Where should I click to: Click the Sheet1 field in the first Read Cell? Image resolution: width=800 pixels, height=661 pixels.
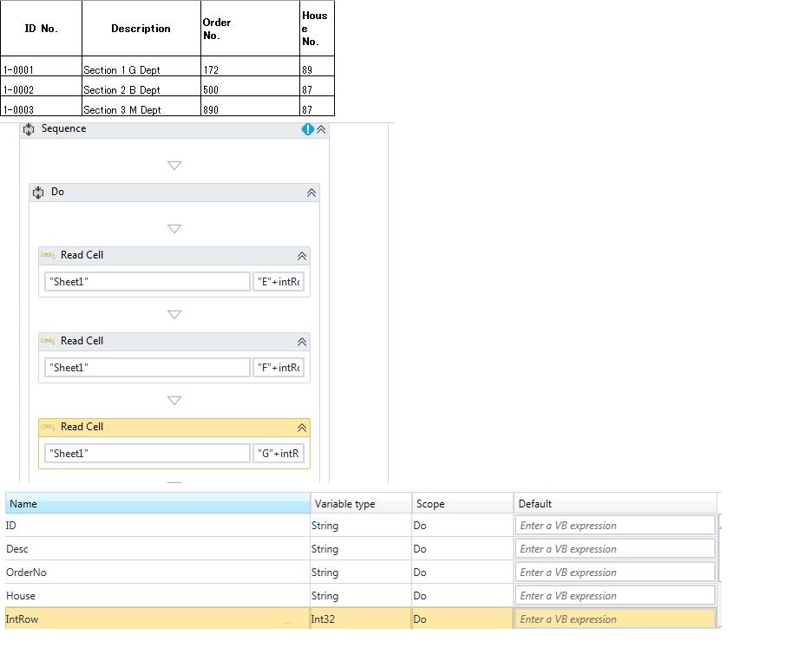pos(146,281)
